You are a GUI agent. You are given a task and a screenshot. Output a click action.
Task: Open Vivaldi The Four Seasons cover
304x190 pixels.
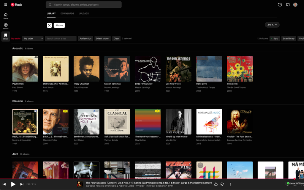point(240,122)
